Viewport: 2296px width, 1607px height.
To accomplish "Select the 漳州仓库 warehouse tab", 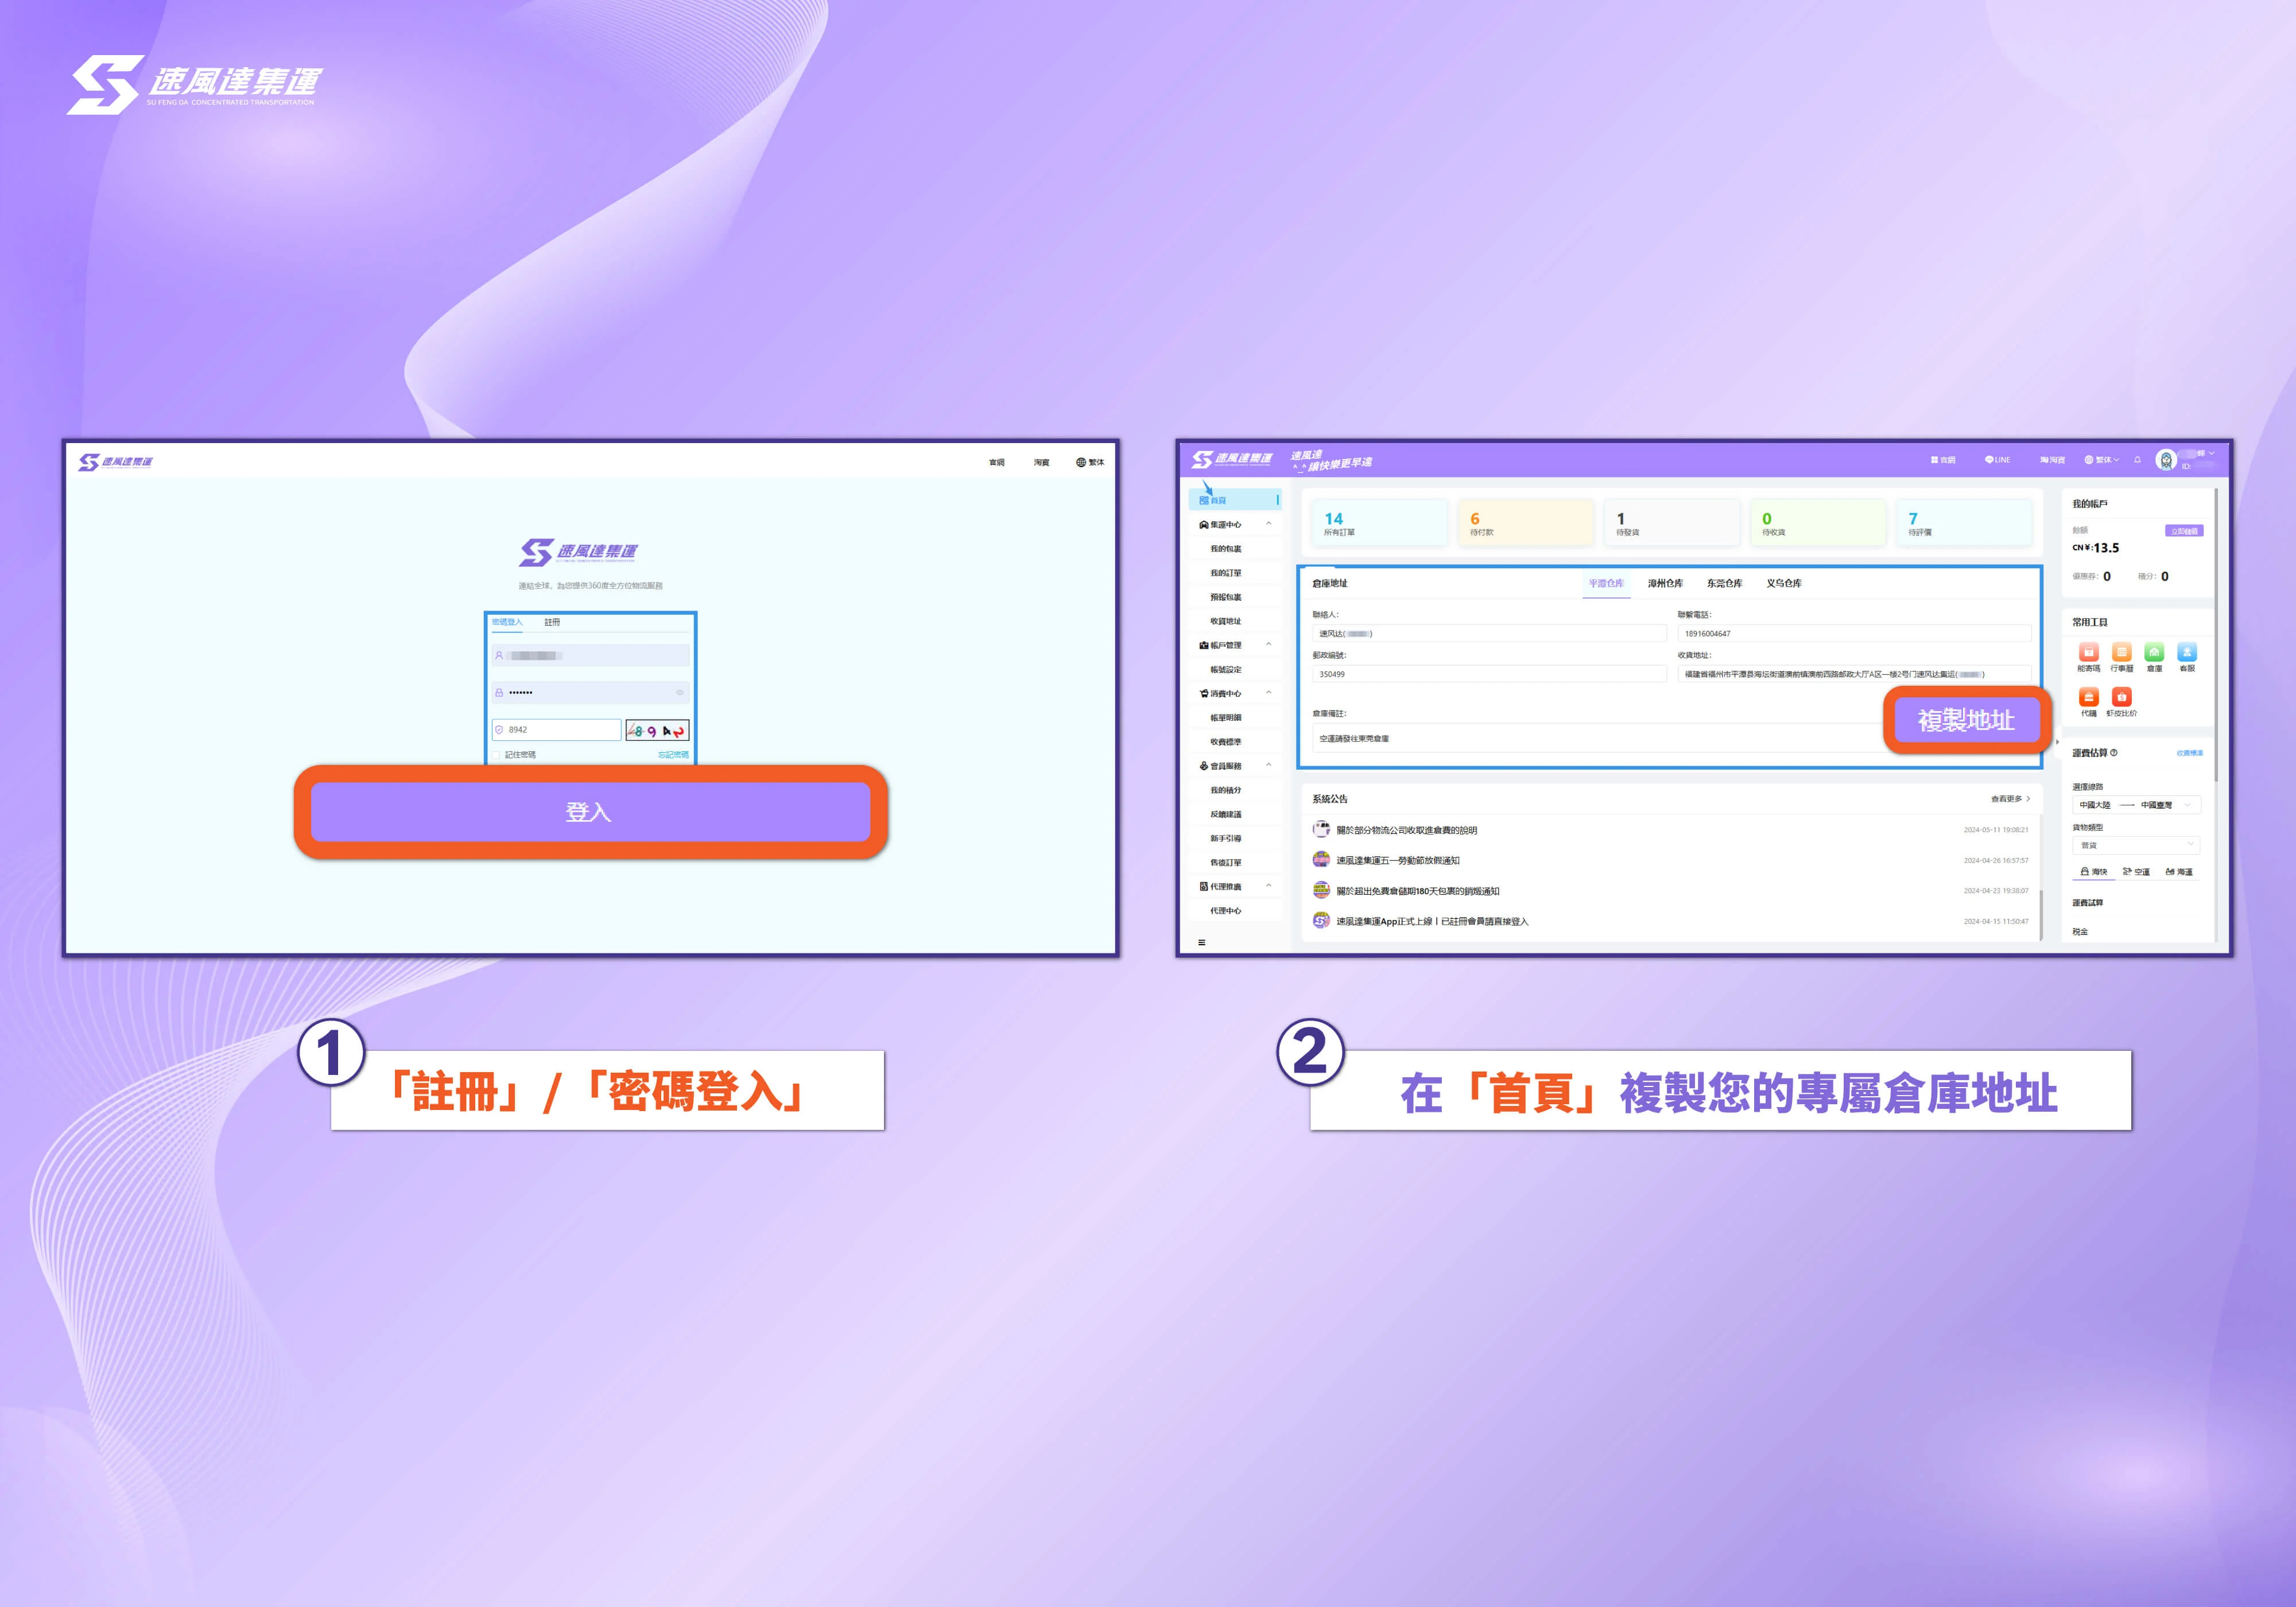I will tap(1665, 583).
